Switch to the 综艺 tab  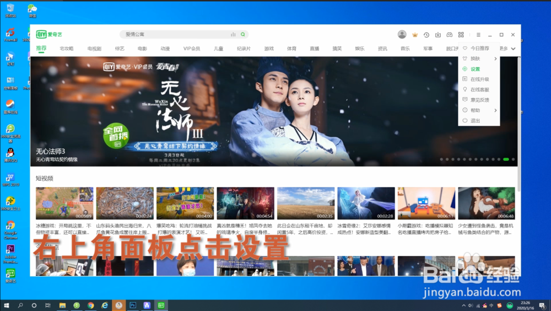tap(120, 49)
